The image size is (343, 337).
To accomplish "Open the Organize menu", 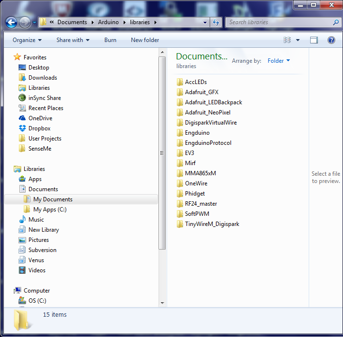I will 27,40.
